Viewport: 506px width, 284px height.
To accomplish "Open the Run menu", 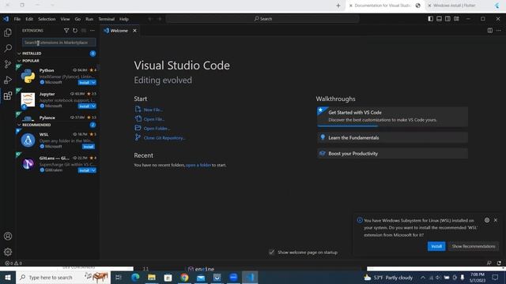I will 89,19.
